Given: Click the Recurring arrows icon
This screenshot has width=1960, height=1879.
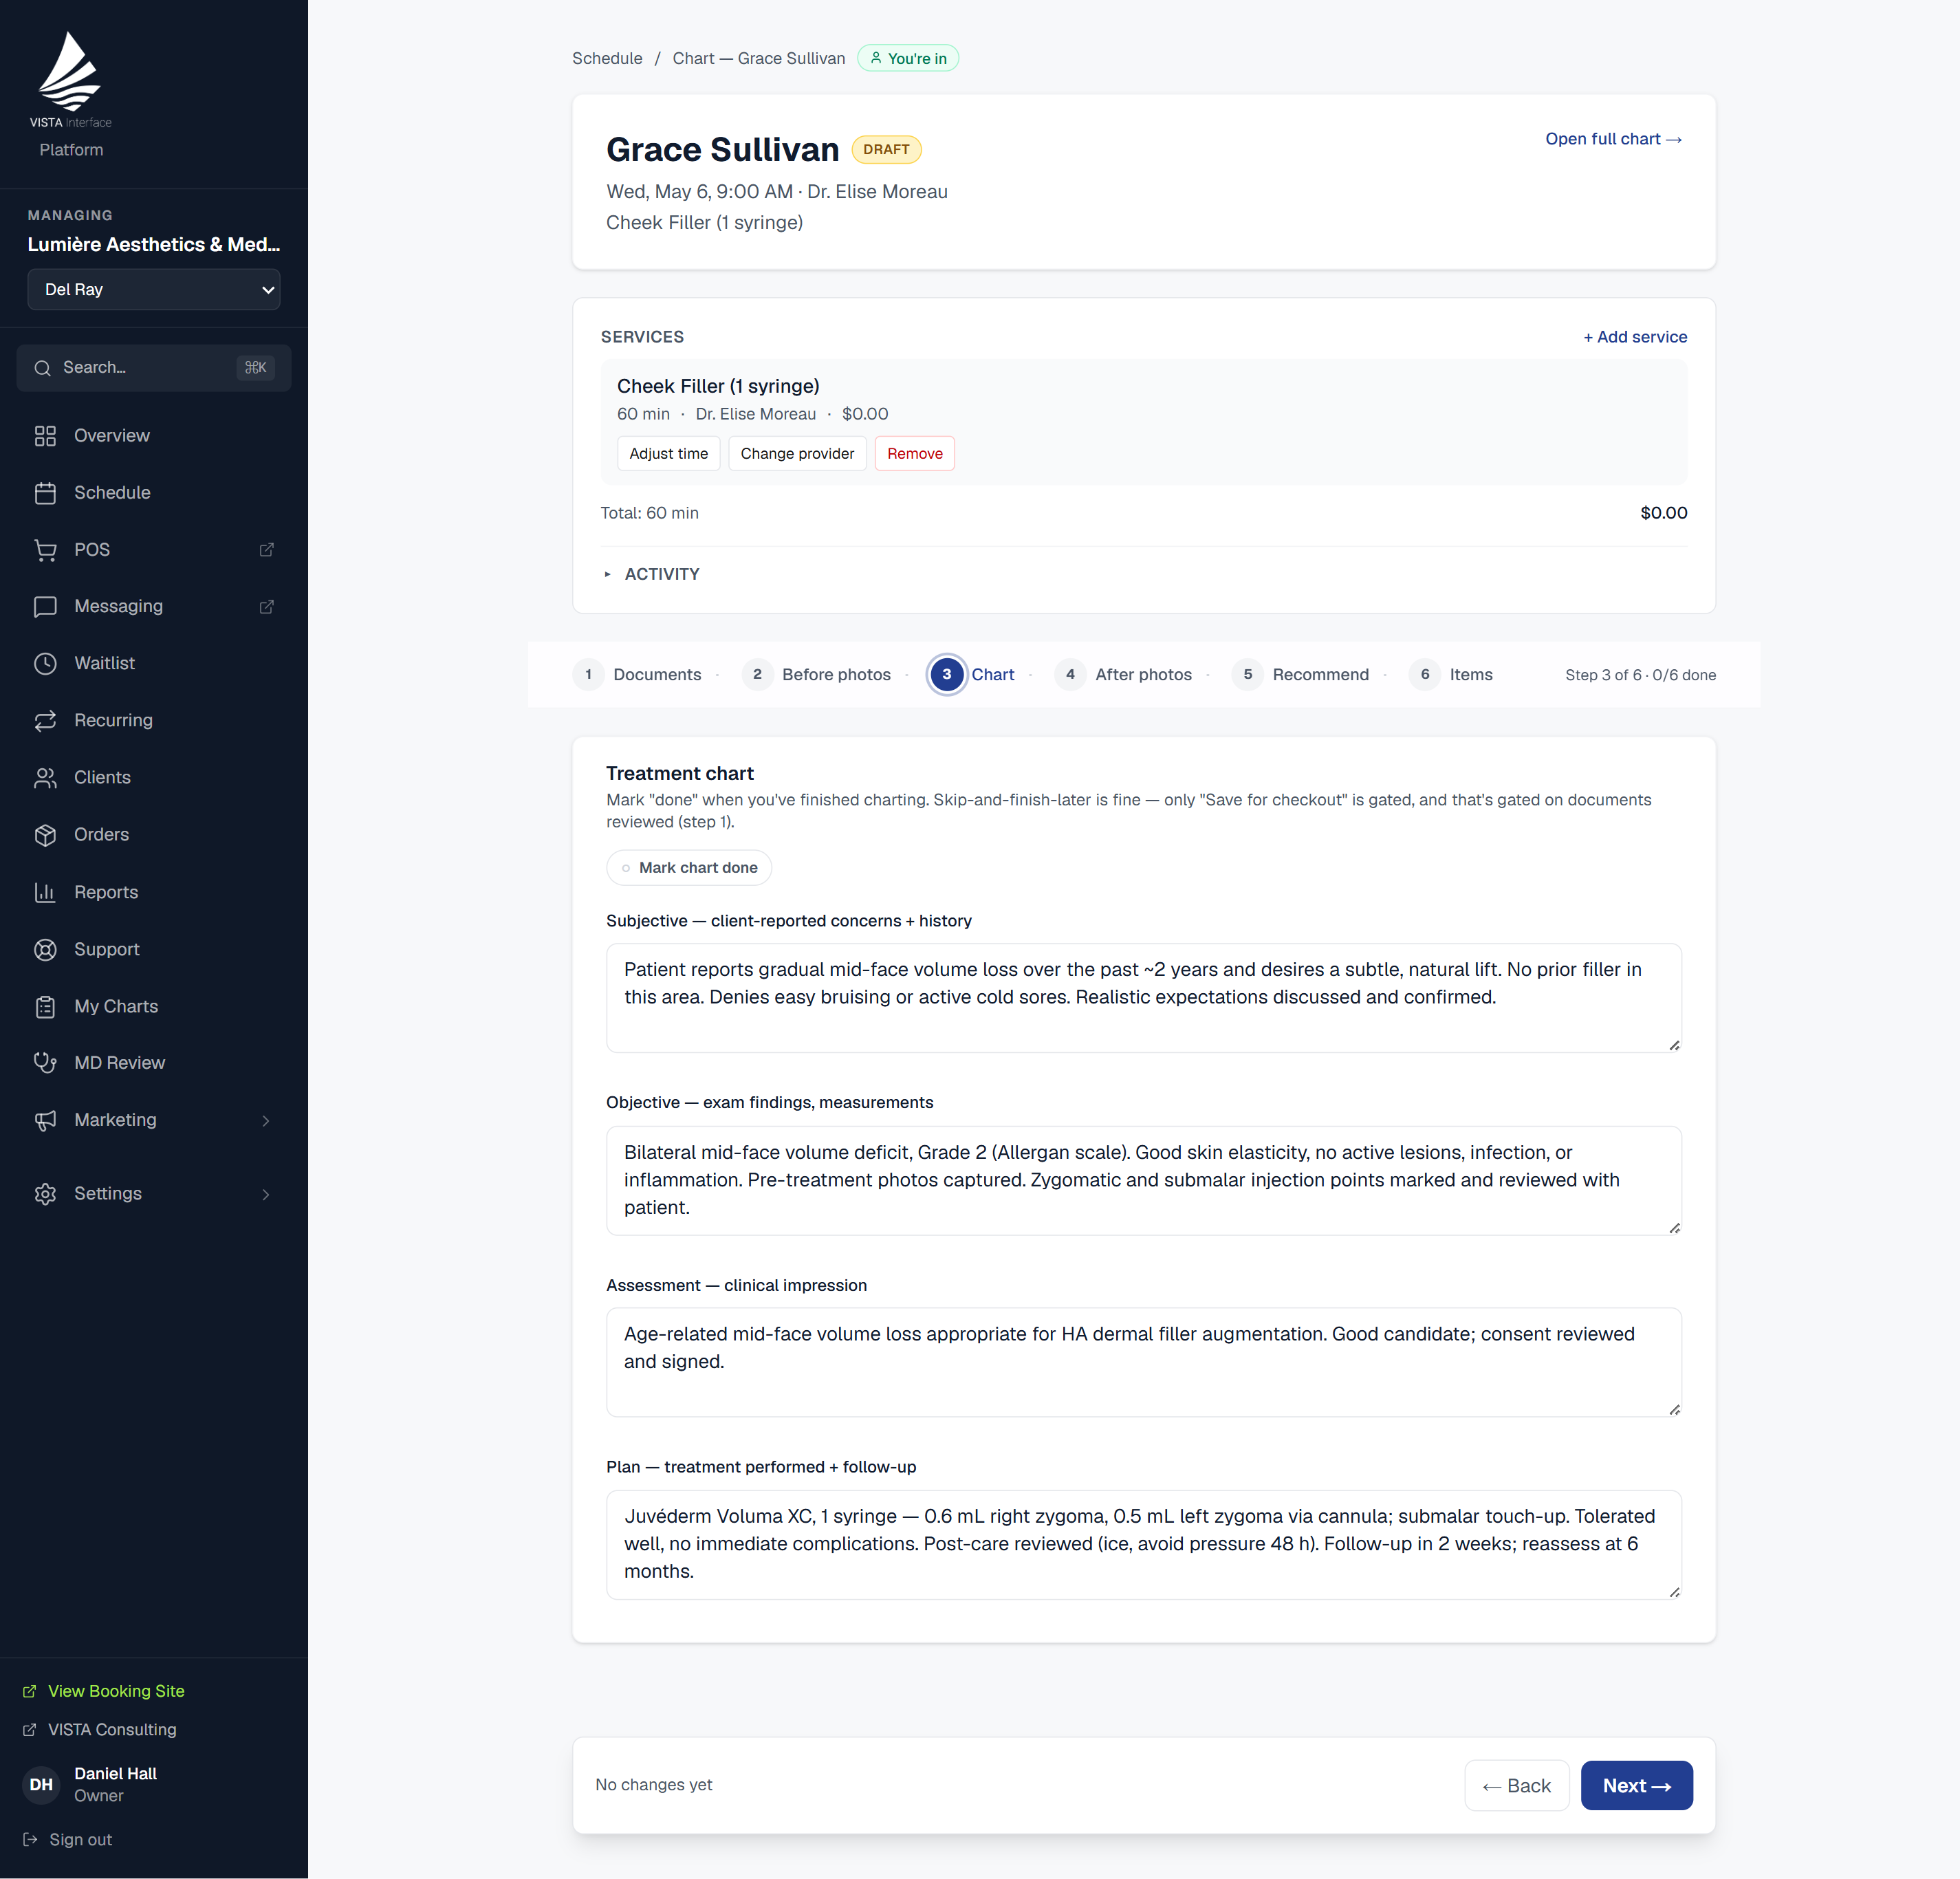Looking at the screenshot, I should [45, 721].
